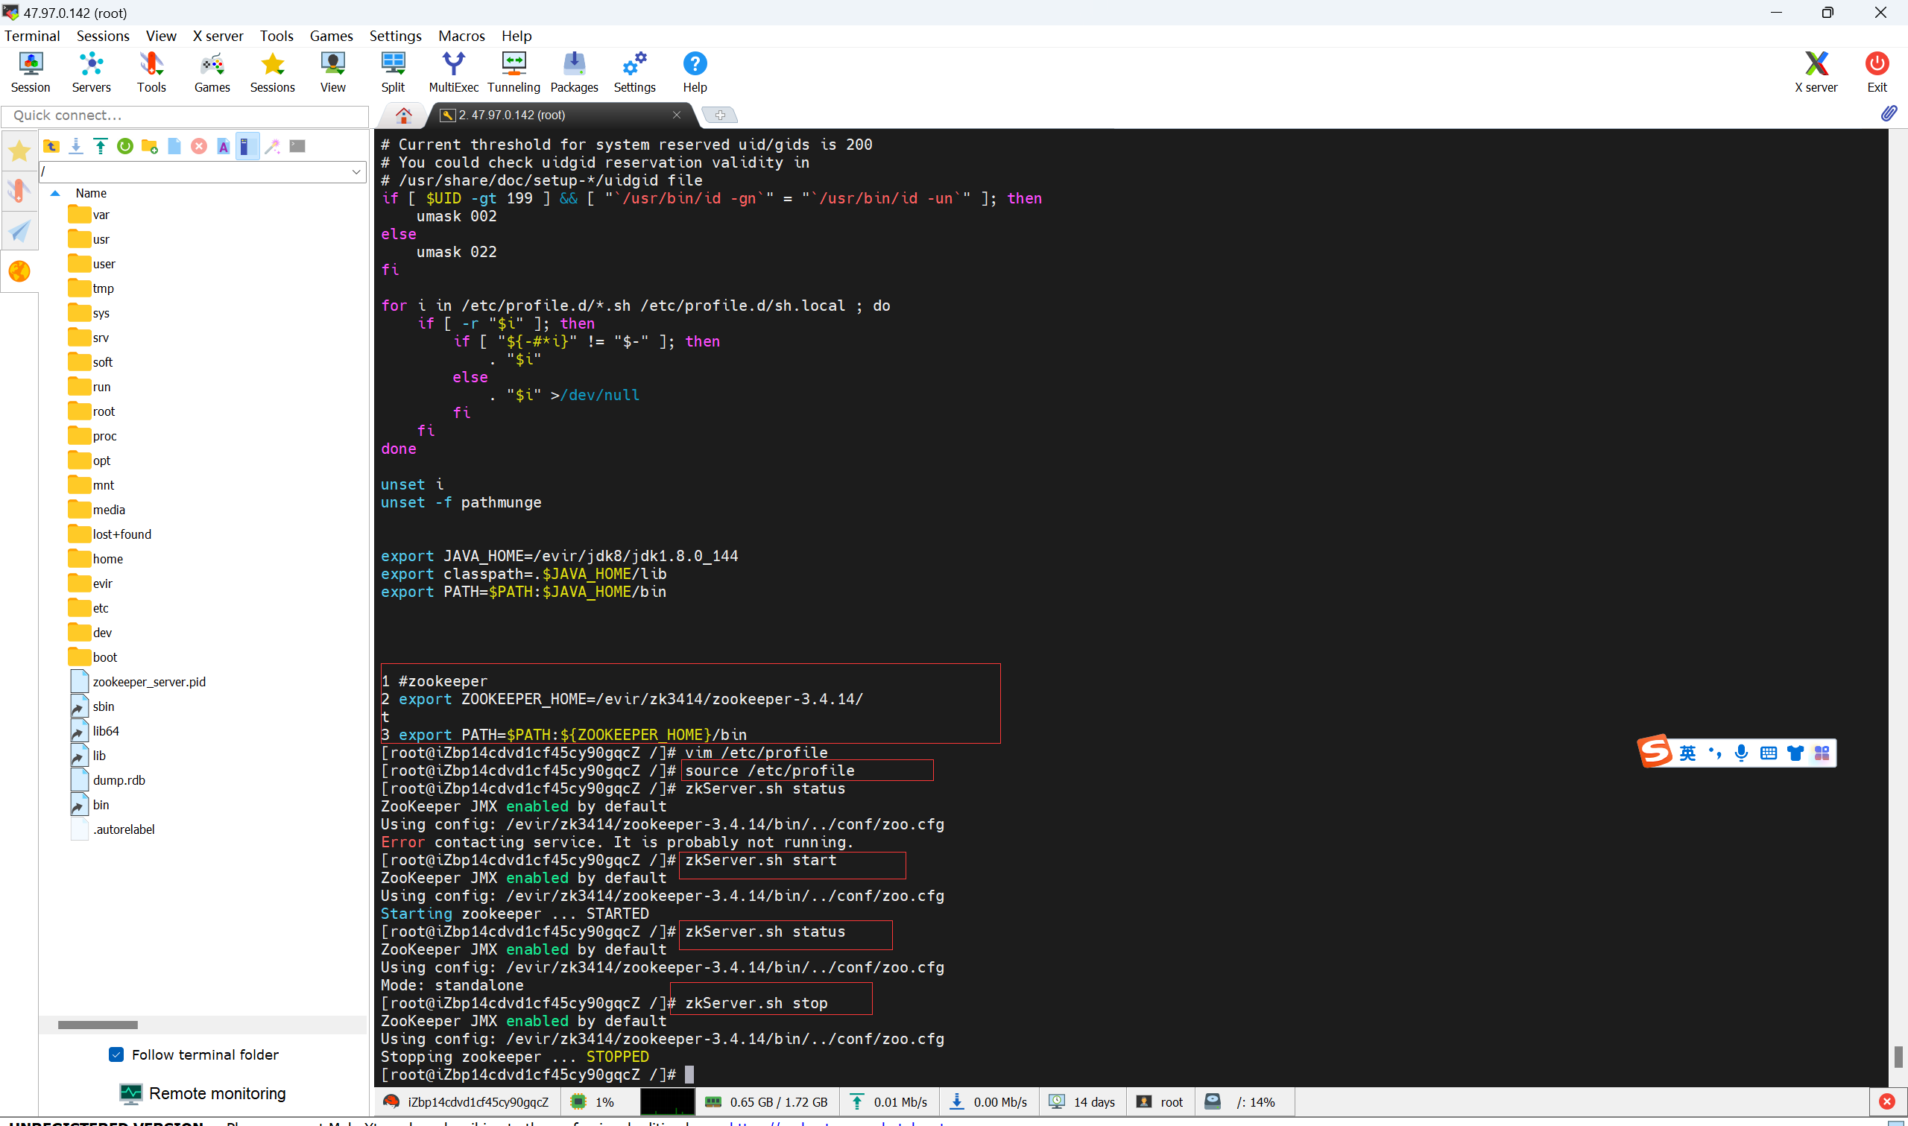Open the Sogou IME microphone icon
This screenshot has height=1126, width=1908.
coord(1741,753)
